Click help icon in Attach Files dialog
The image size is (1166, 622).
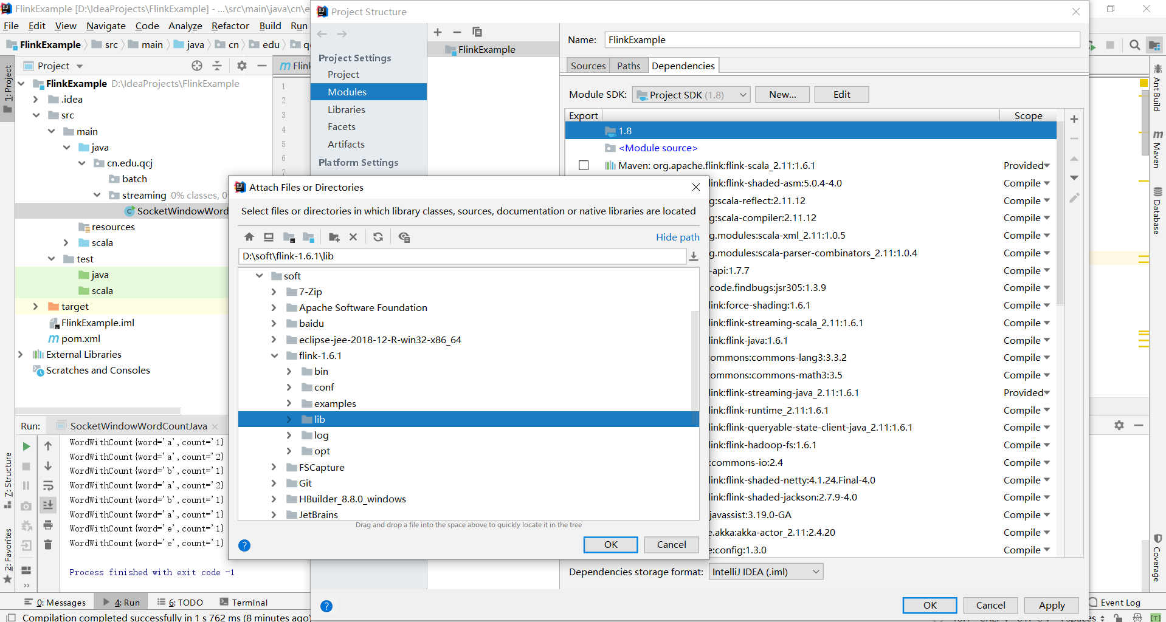[x=244, y=545]
